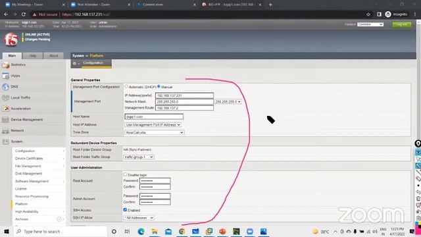Switch to My Meetings - Zoom tab

(x=35, y=5)
